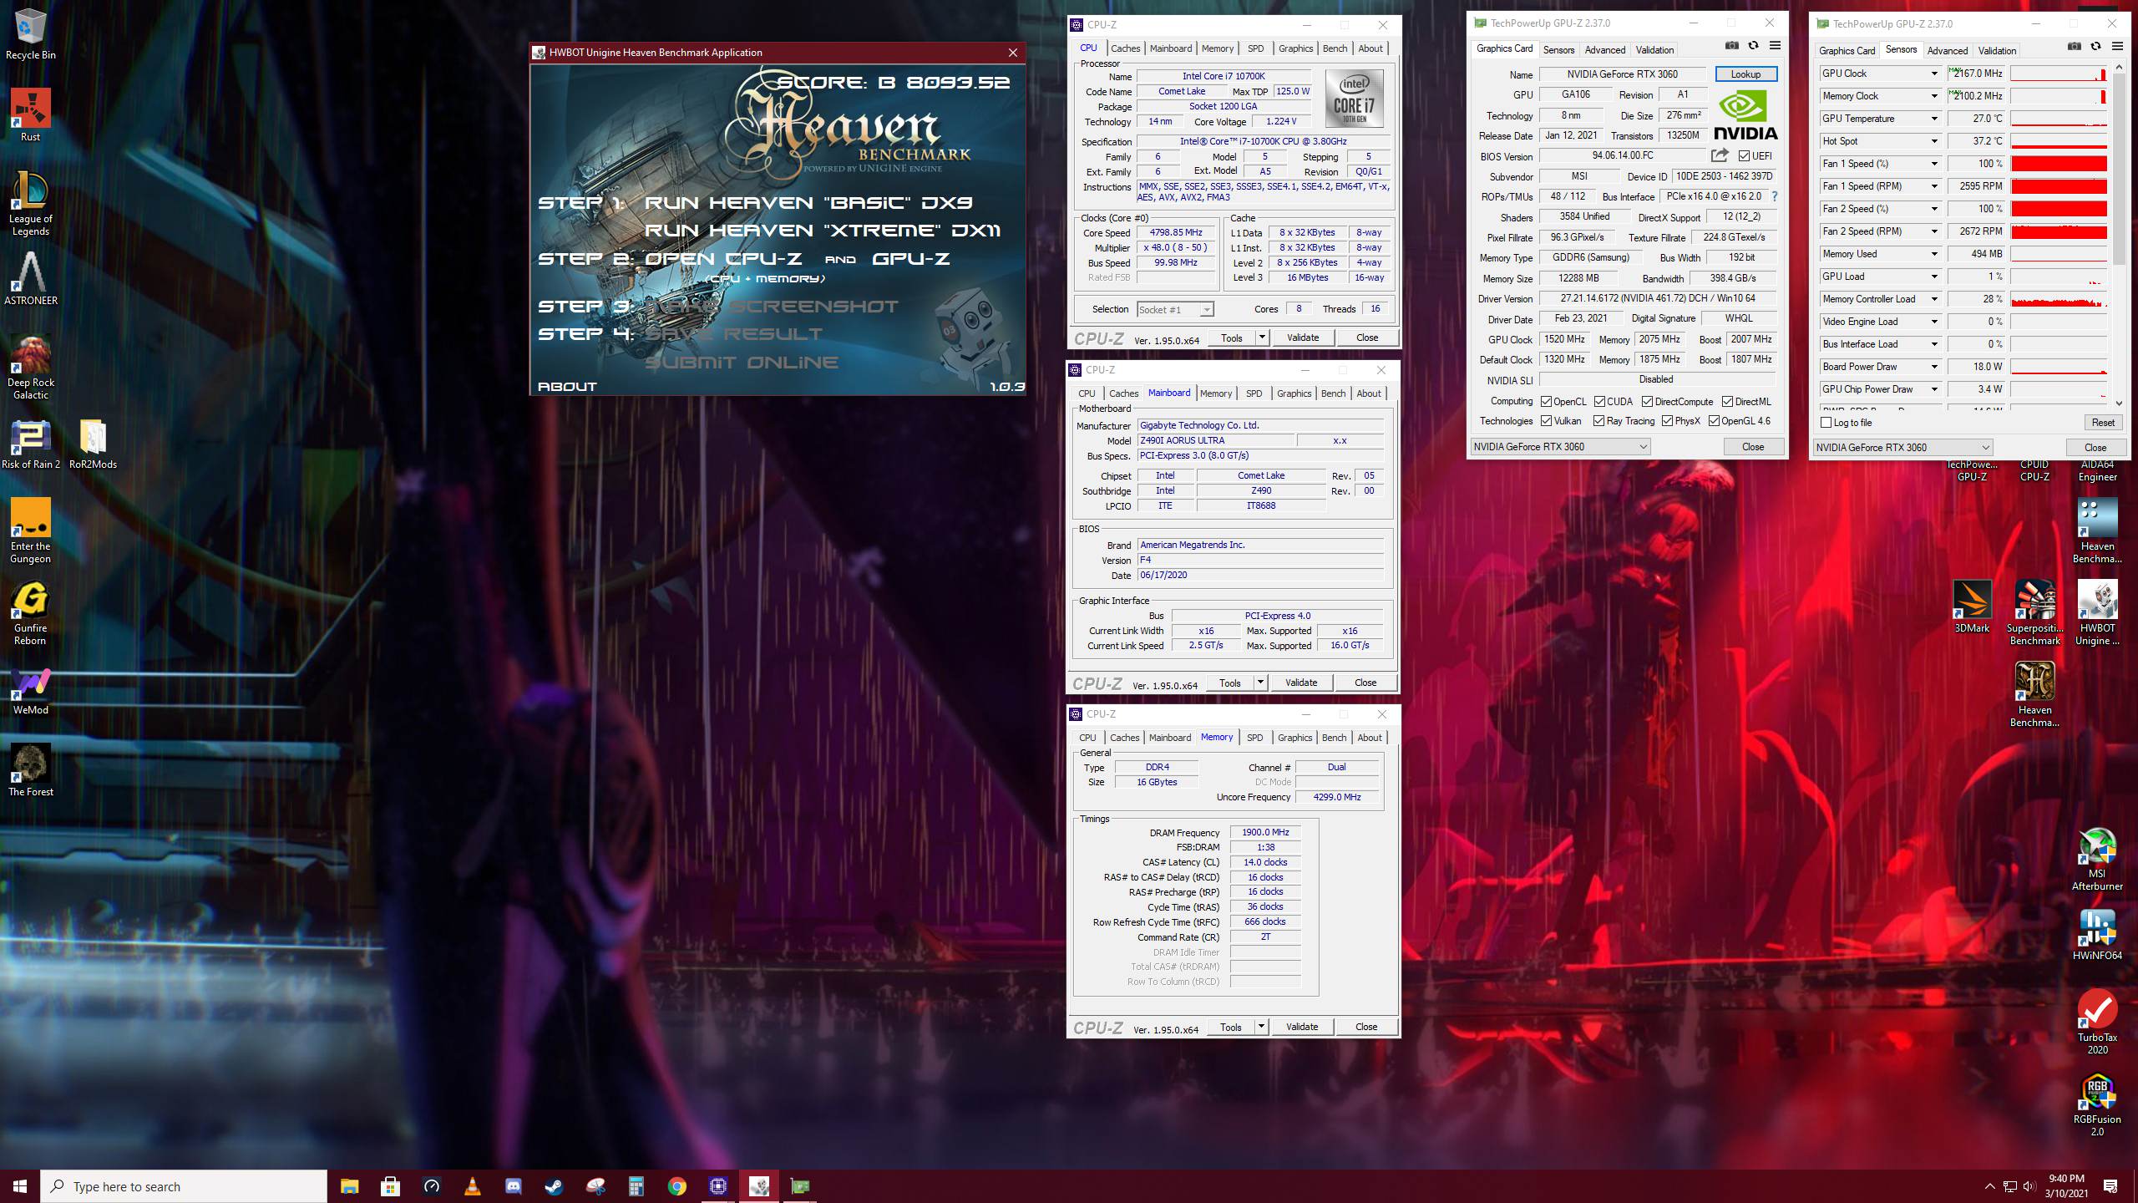Toggle the Ray Tracing checkbox
Screen dimensions: 2138x1203
(1598, 421)
